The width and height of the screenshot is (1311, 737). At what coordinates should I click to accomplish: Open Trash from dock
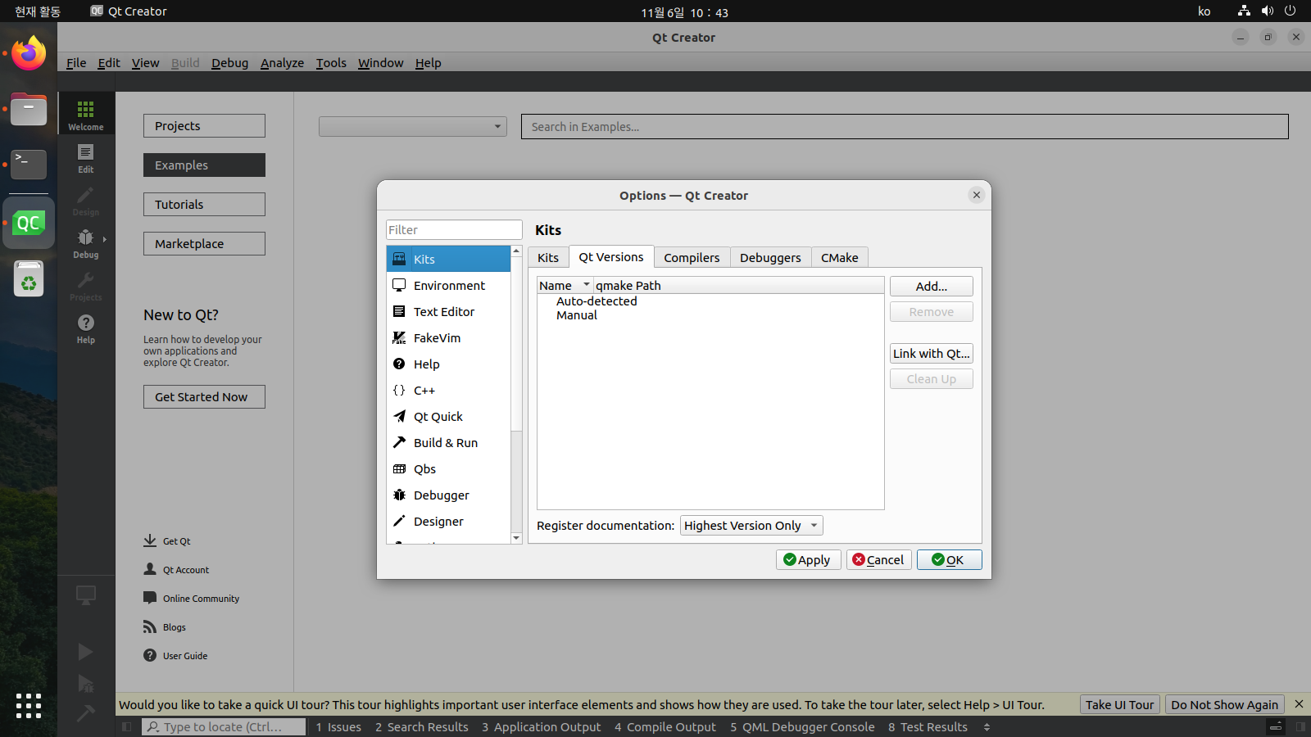point(29,278)
